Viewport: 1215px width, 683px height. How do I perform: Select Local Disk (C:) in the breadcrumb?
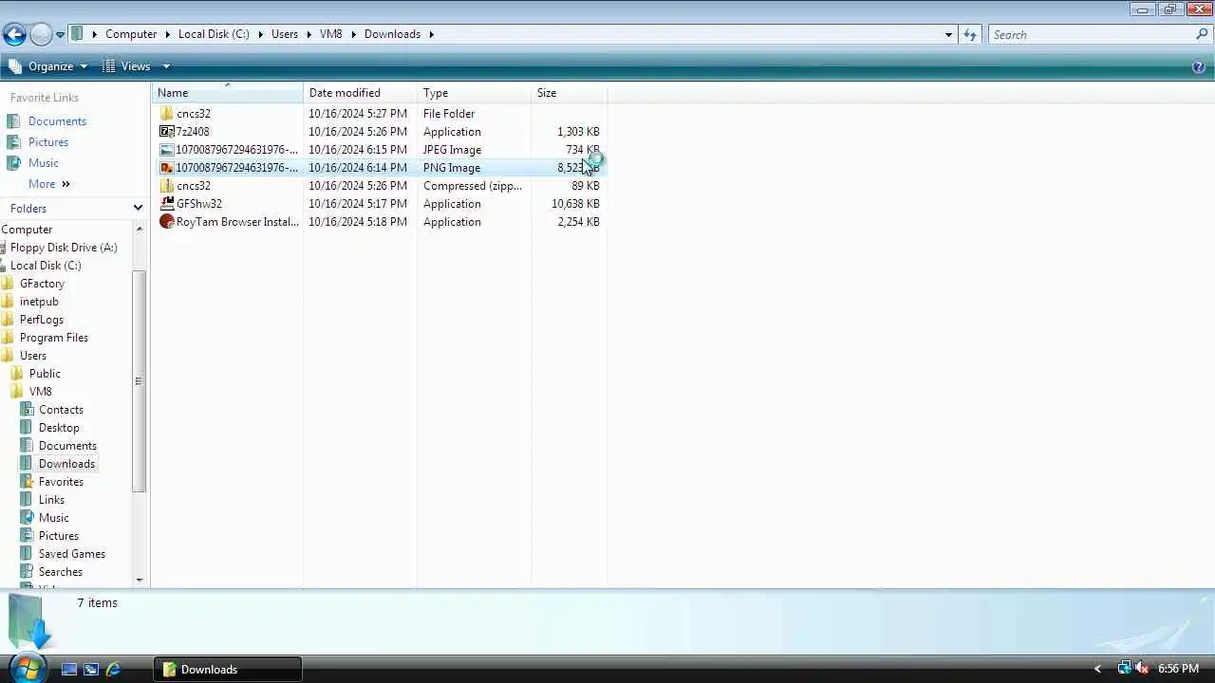pyautogui.click(x=214, y=34)
